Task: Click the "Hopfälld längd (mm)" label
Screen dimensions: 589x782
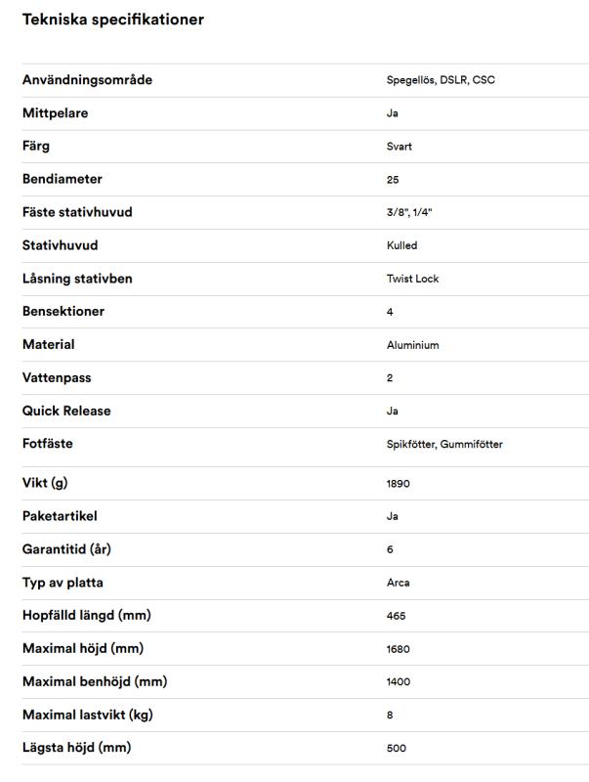Action: coord(87,616)
